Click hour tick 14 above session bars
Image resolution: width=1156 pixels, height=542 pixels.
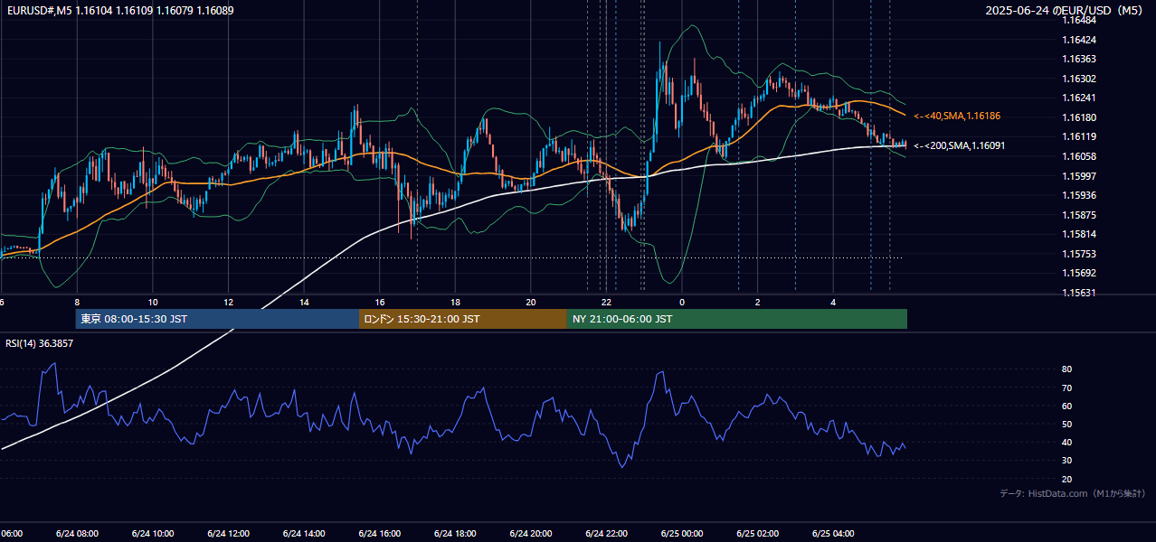point(304,302)
